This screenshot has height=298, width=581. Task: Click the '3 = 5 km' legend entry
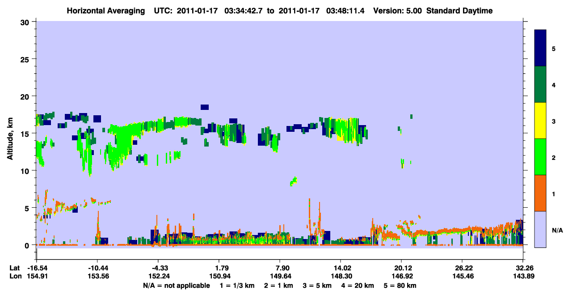point(318,285)
